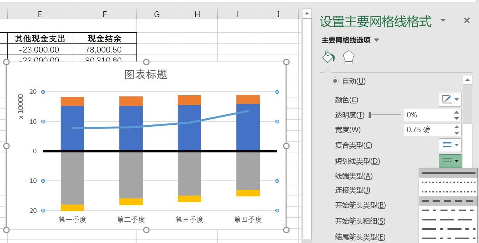Select column F header

[104, 14]
